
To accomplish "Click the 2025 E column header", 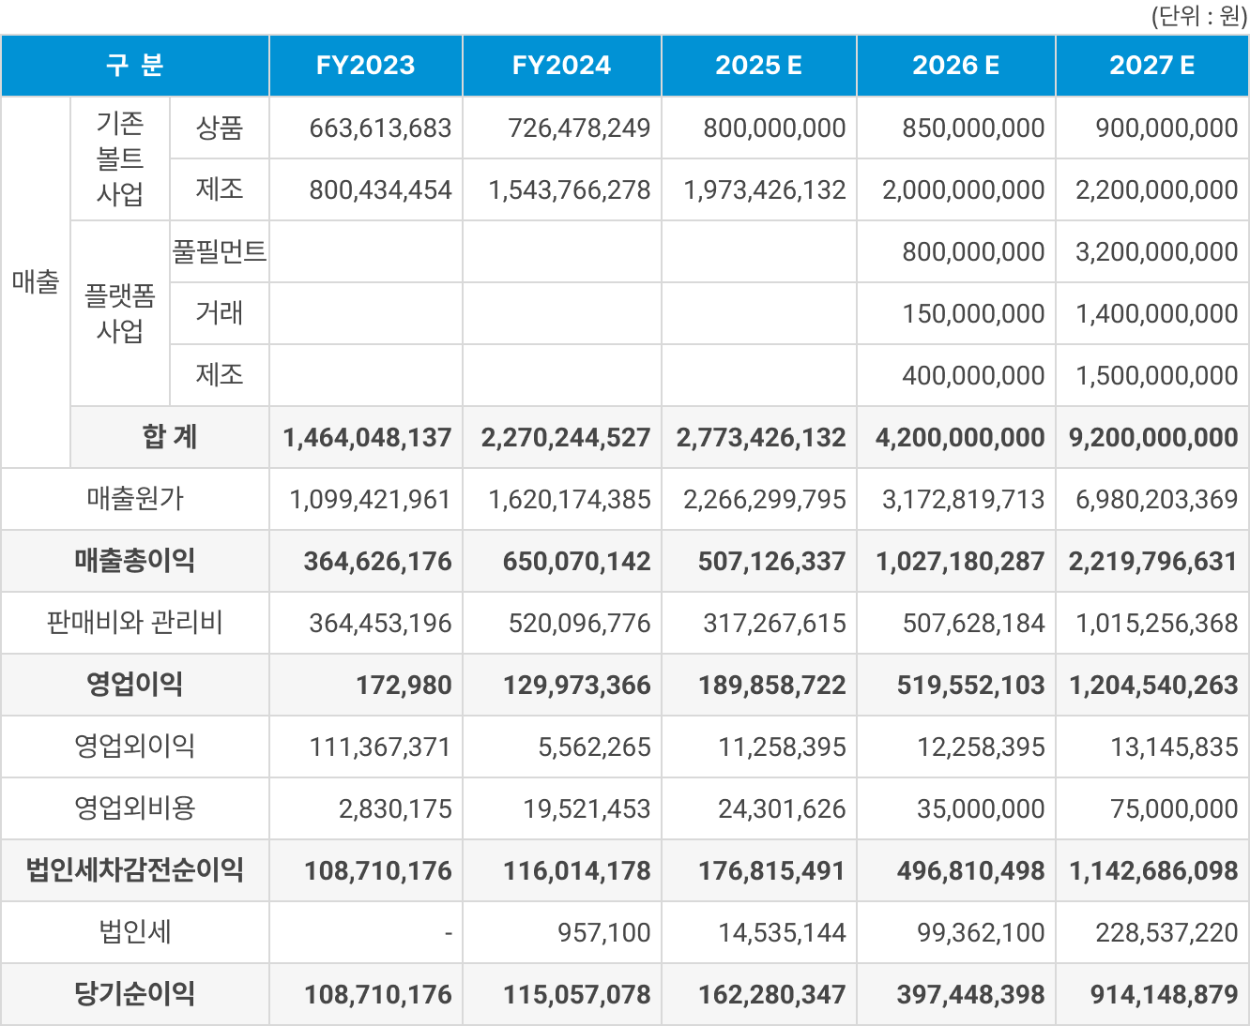I will [758, 66].
